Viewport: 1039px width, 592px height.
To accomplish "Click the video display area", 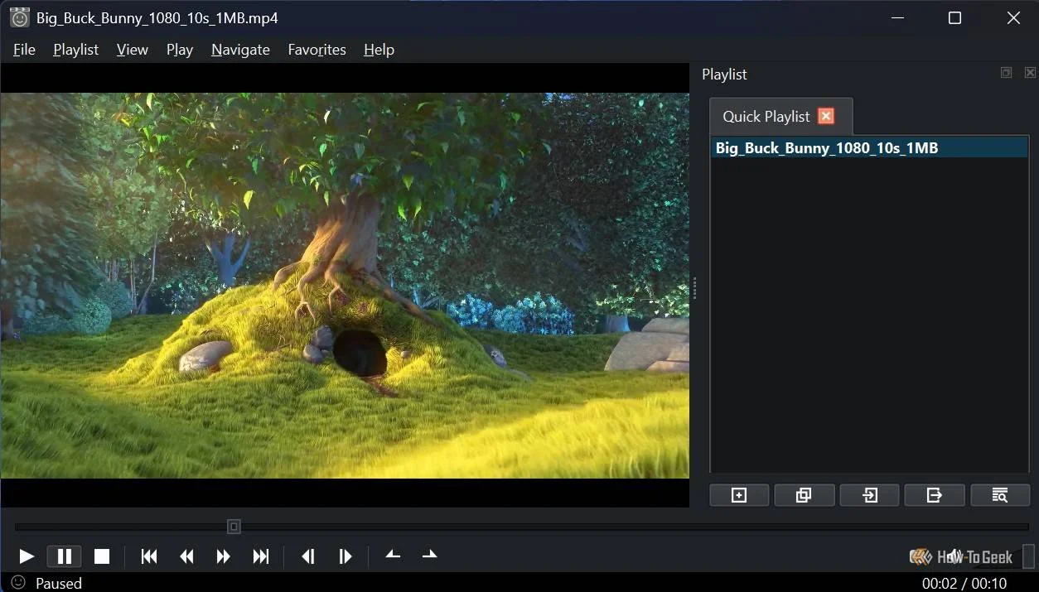I will tap(345, 286).
